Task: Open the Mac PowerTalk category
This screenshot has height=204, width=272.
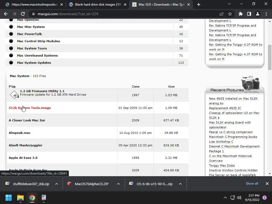Action: (x=29, y=34)
